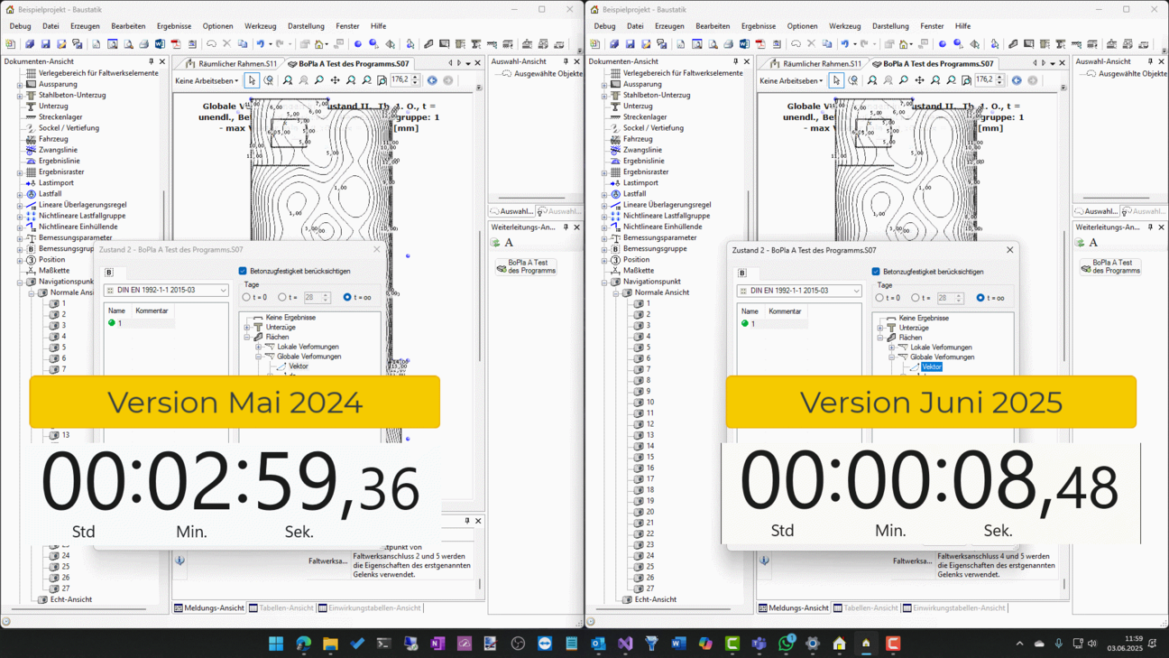
Task: Open the Ergebnisse menu in the left window
Action: [x=174, y=26]
